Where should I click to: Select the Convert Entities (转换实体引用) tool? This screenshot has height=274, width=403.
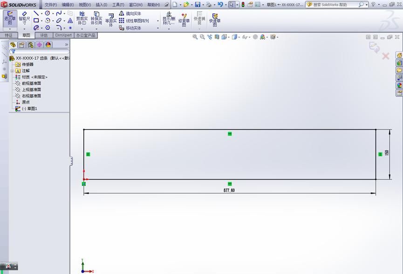pos(96,20)
